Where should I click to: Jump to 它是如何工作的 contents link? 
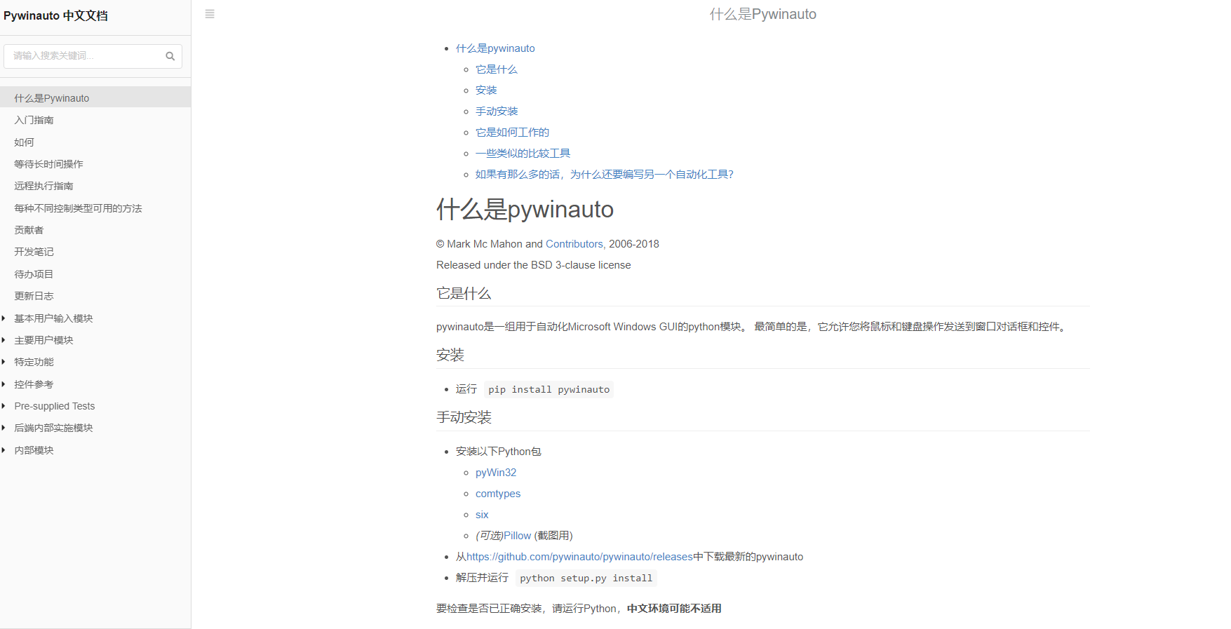(x=512, y=133)
